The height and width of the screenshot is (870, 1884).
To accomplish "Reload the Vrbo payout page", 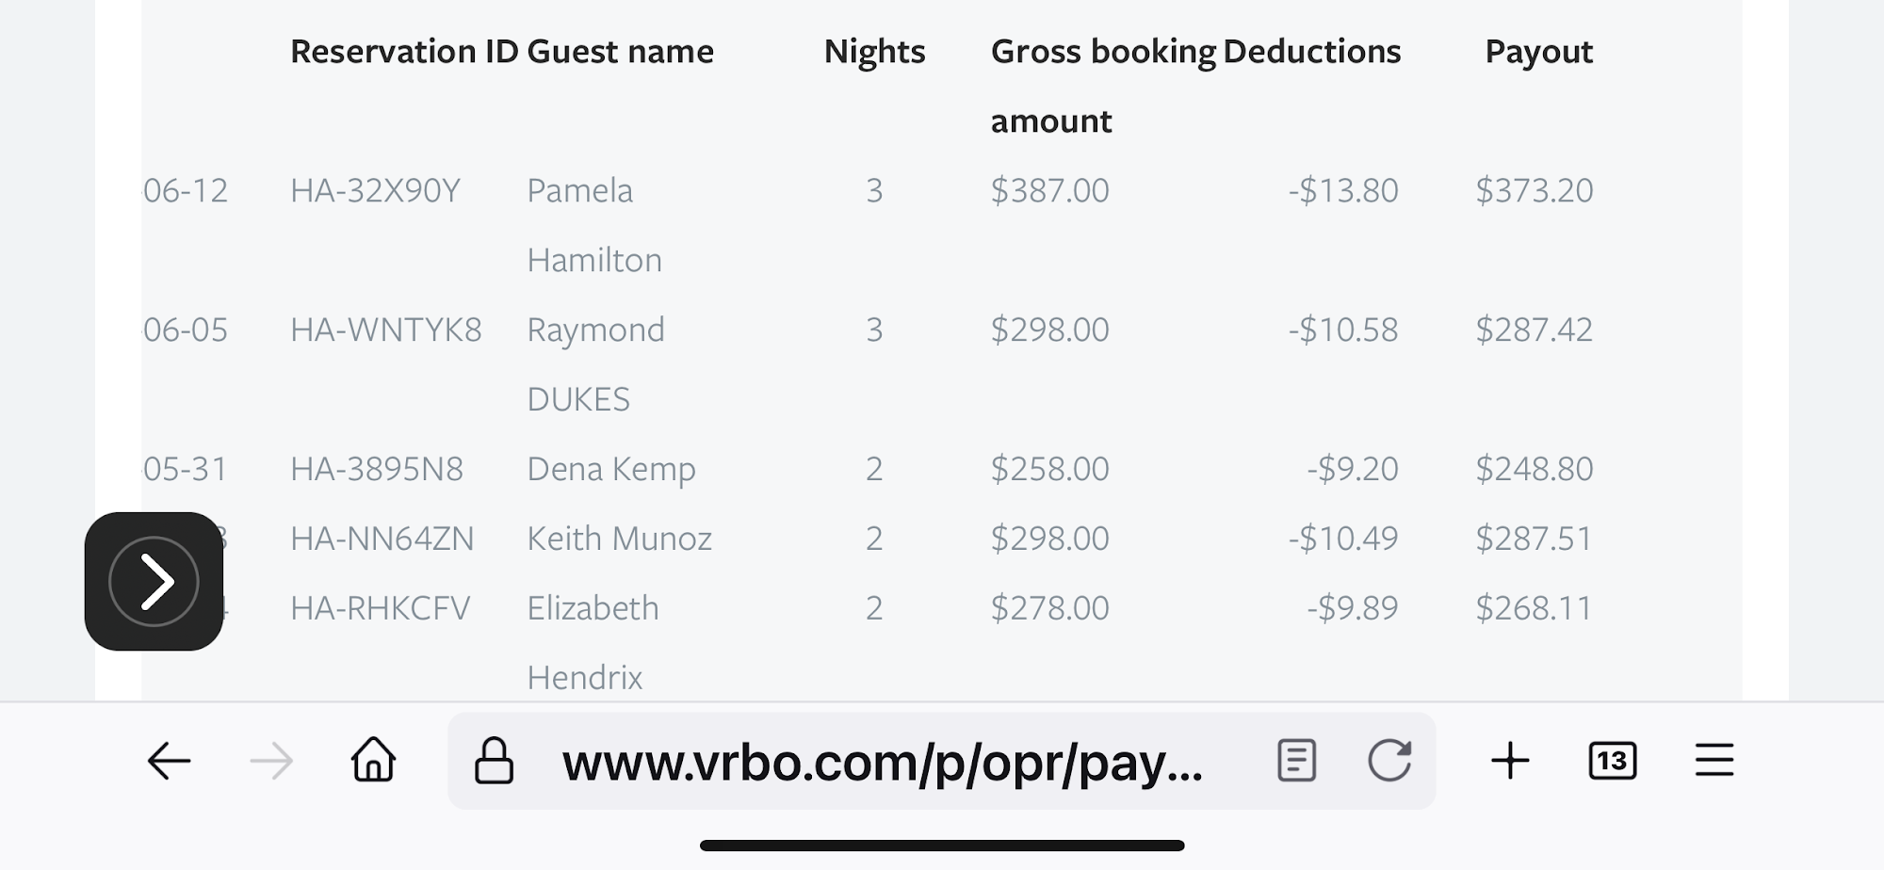I will click(x=1389, y=761).
